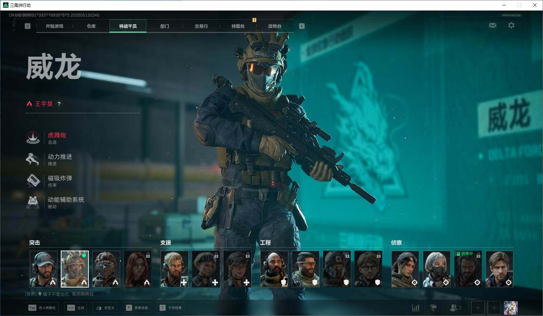The height and width of the screenshot is (316, 543).
Task: Click the second empty squad slot plus
Action: (x=494, y=308)
